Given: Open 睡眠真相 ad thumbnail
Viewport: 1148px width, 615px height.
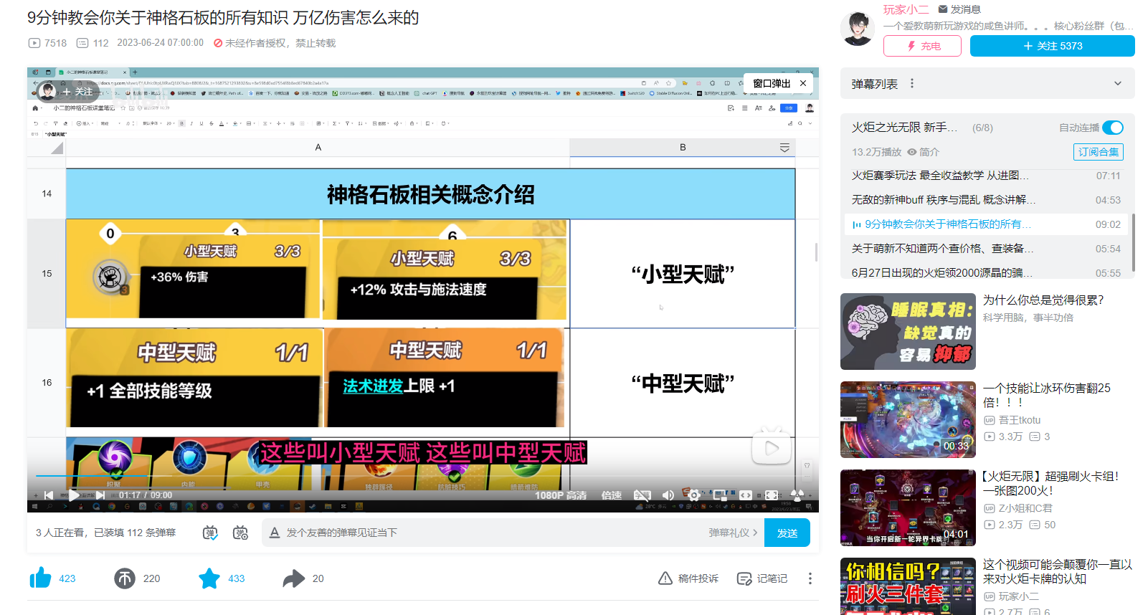Looking at the screenshot, I should coord(908,331).
